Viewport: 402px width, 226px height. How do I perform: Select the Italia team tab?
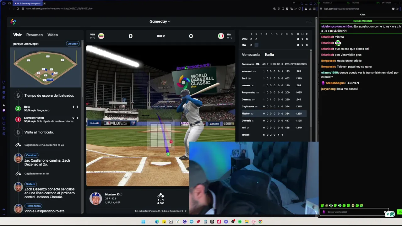(x=269, y=54)
